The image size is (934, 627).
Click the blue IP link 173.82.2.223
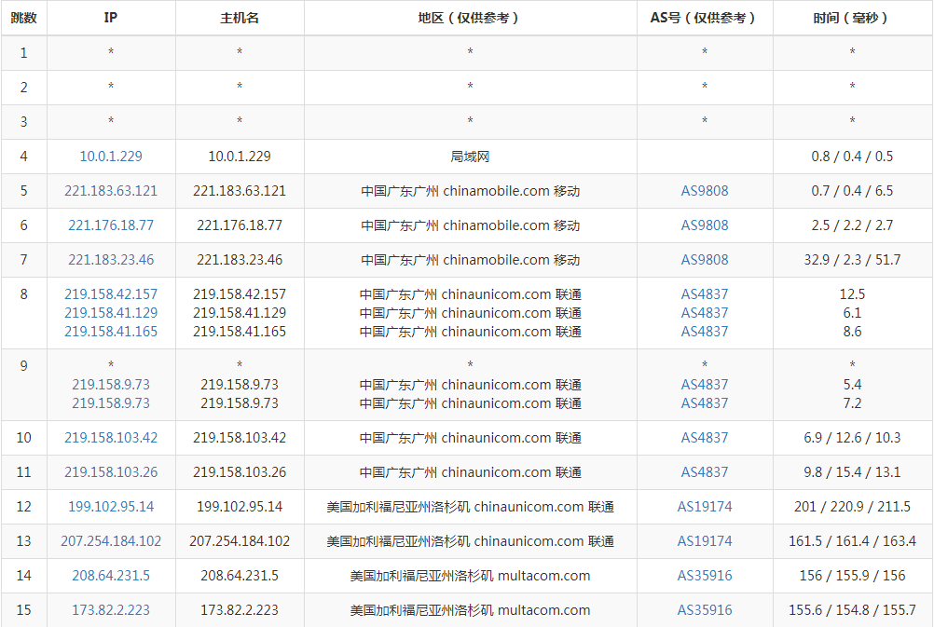pyautogui.click(x=111, y=610)
